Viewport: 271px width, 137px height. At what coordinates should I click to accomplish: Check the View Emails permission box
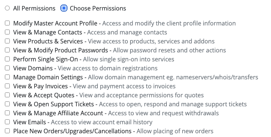pyautogui.click(x=7, y=122)
